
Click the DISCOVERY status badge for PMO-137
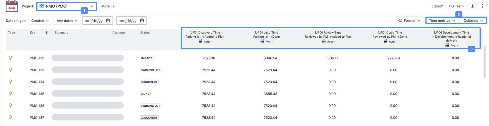click(149, 118)
